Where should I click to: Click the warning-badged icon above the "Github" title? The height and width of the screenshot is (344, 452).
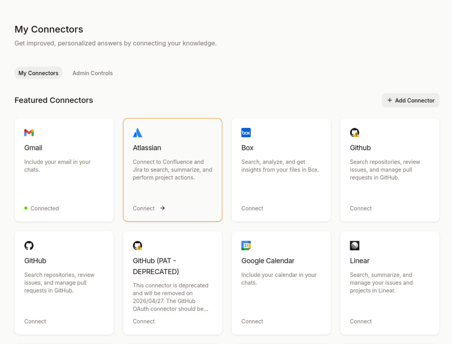355,133
